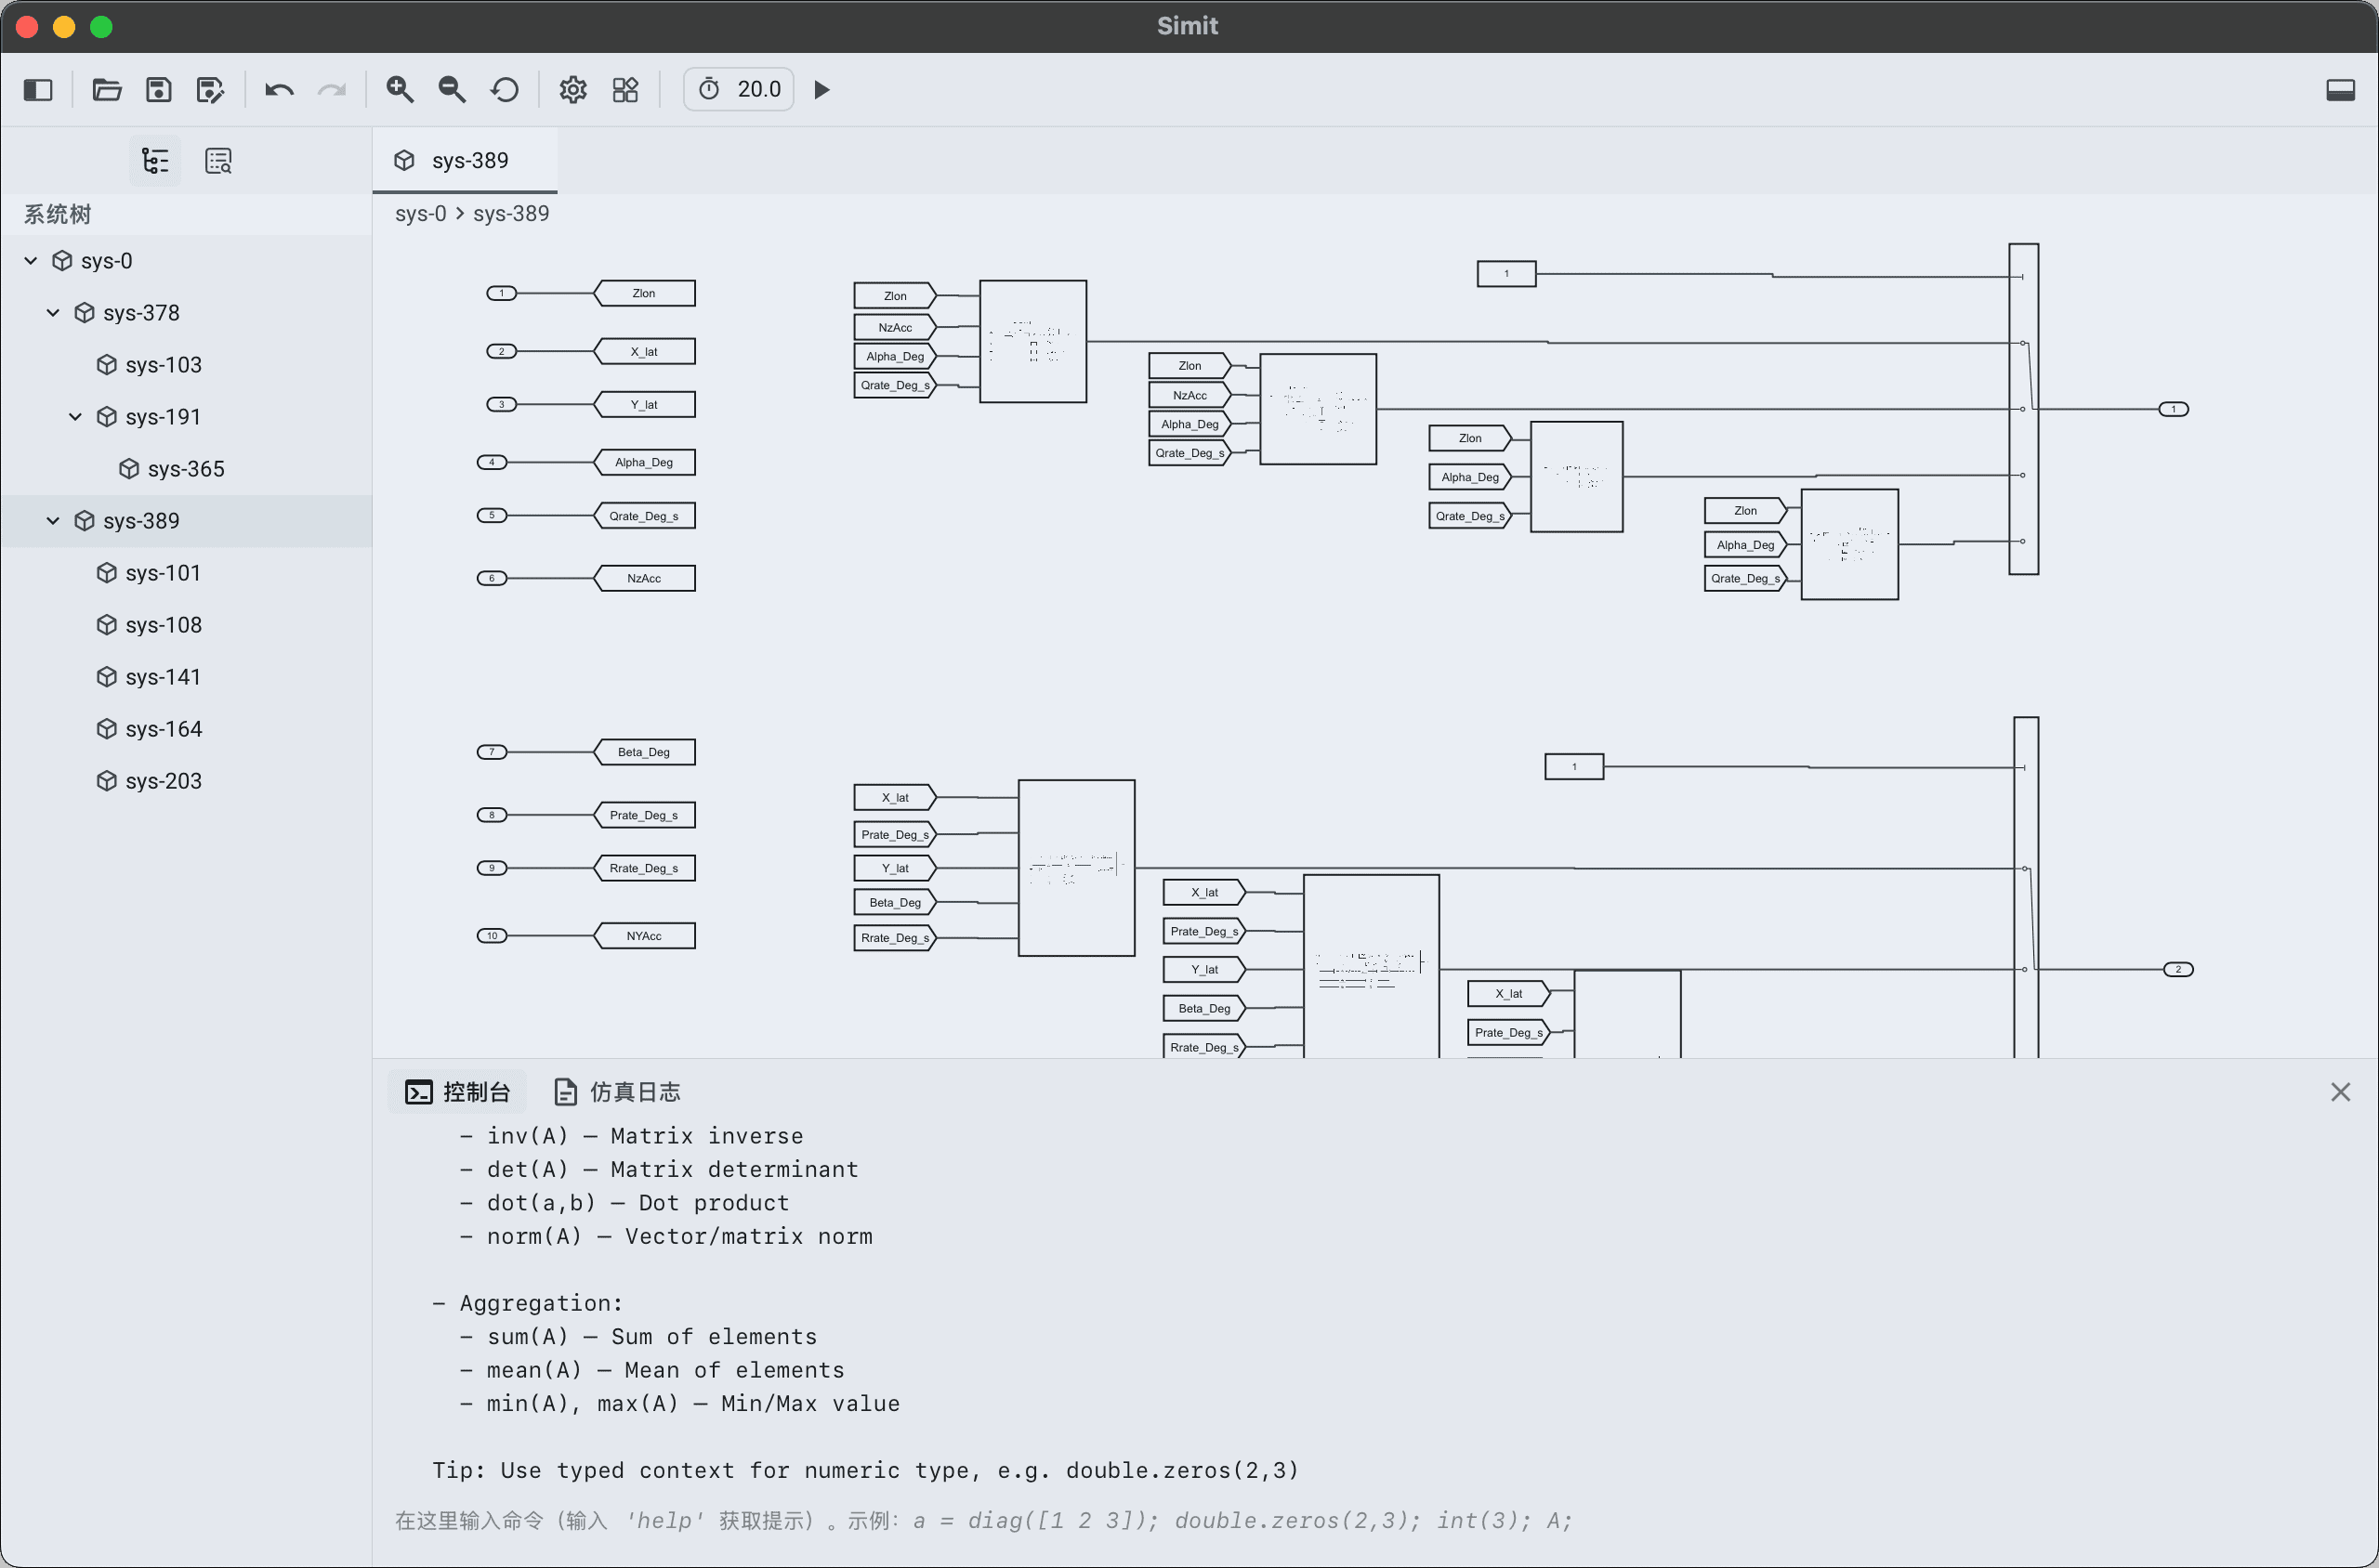The width and height of the screenshot is (2379, 1568).
Task: Collapse the sys-0 tree node
Action: 29,260
